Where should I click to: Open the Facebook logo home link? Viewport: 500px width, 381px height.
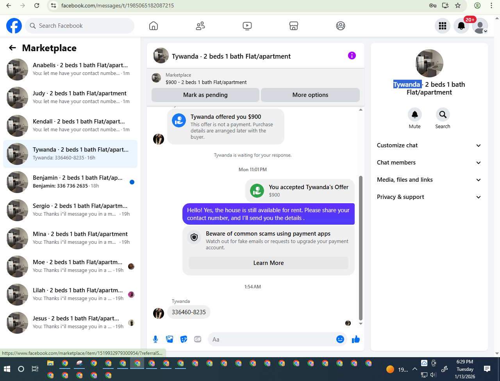tap(14, 26)
